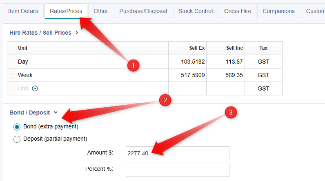
Task: Open the Unit dropdown in empty row
Action: [35, 88]
